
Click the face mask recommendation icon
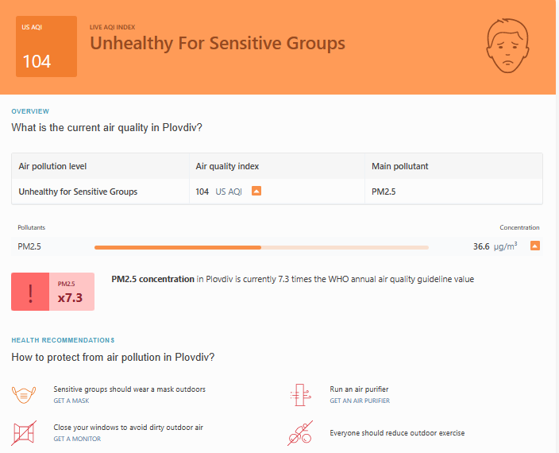point(25,394)
